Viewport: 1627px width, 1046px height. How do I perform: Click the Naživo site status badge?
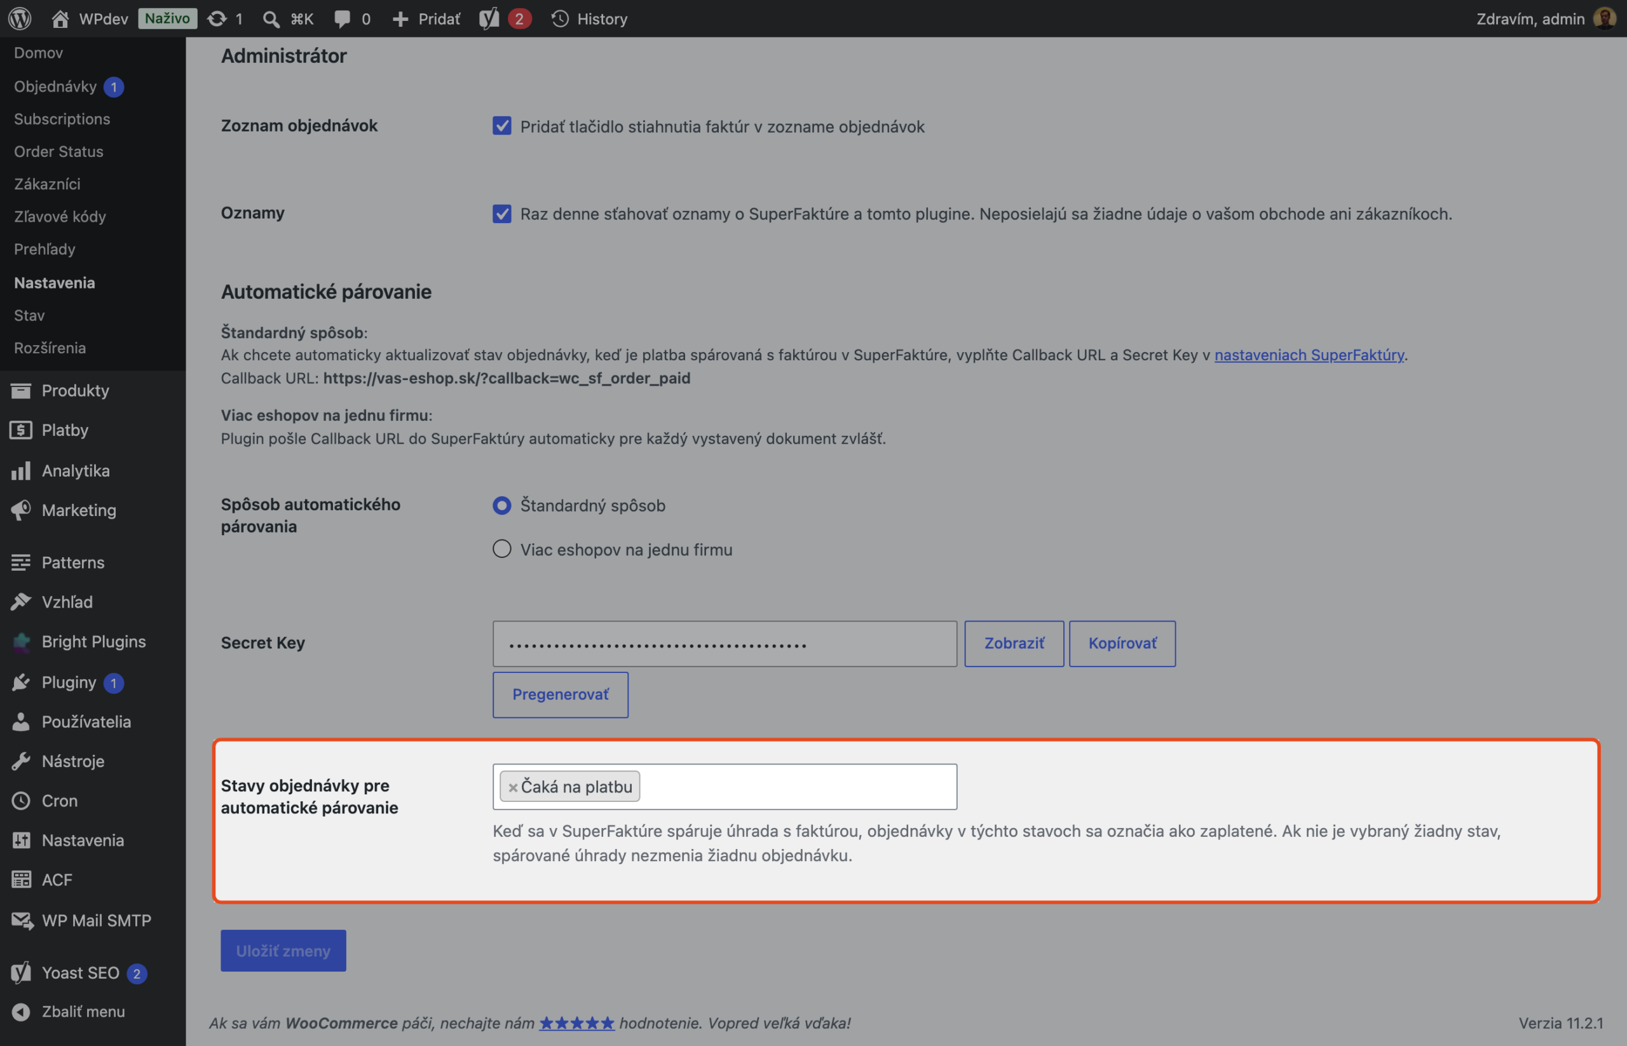click(x=168, y=18)
